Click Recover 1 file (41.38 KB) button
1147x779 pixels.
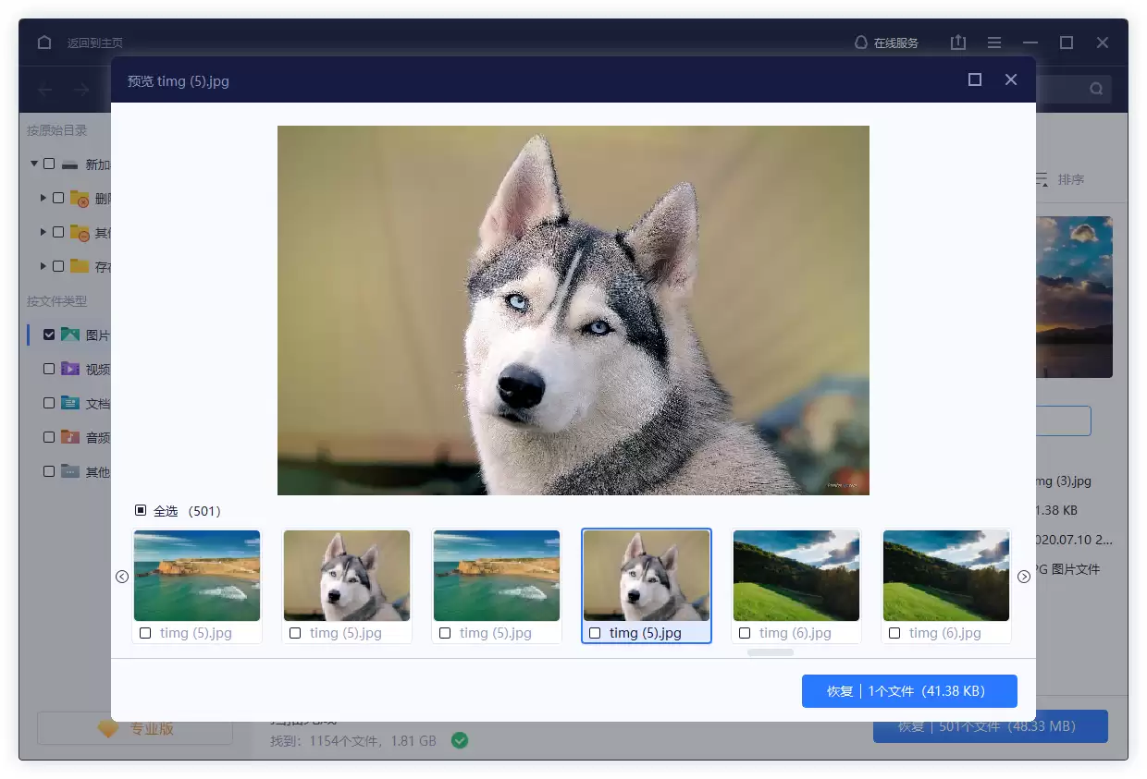pos(908,691)
